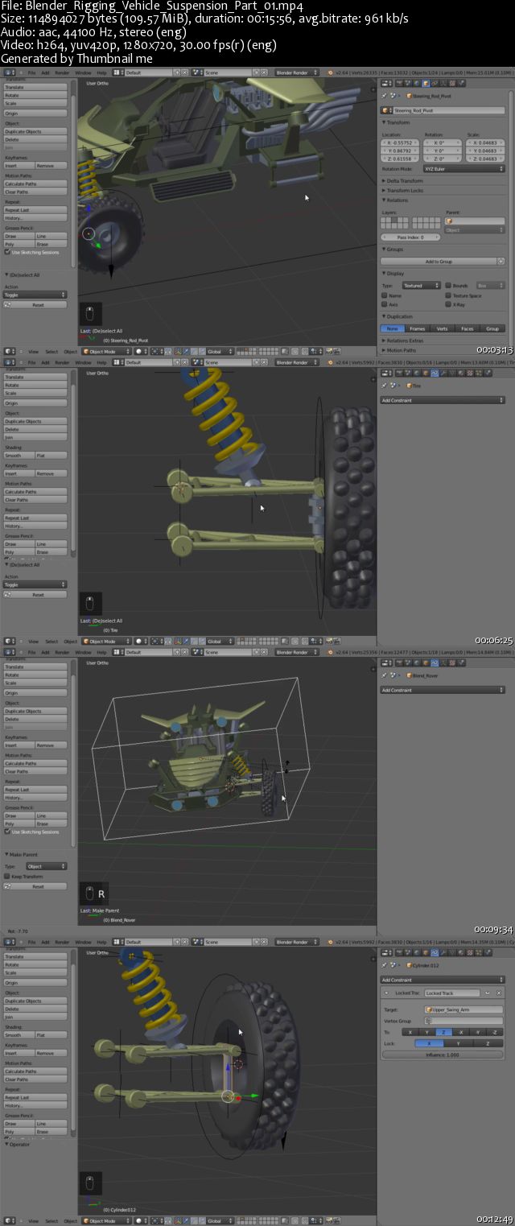The image size is (515, 1226).
Task: Select Frames in the Duplication options
Action: tap(417, 328)
